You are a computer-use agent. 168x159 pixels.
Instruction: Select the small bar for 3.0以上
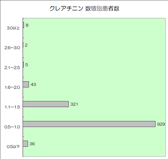pos(24,25)
